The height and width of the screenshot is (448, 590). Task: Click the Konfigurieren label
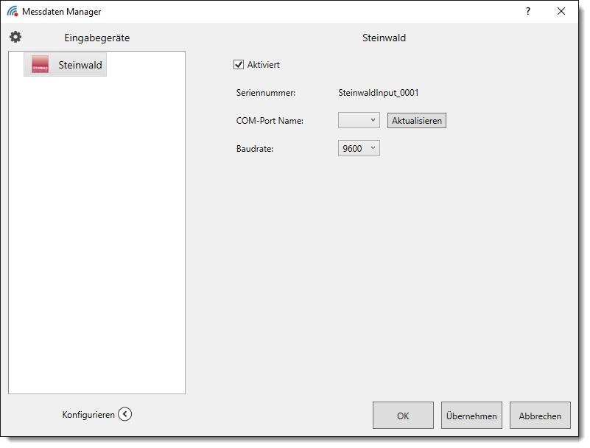[88, 415]
